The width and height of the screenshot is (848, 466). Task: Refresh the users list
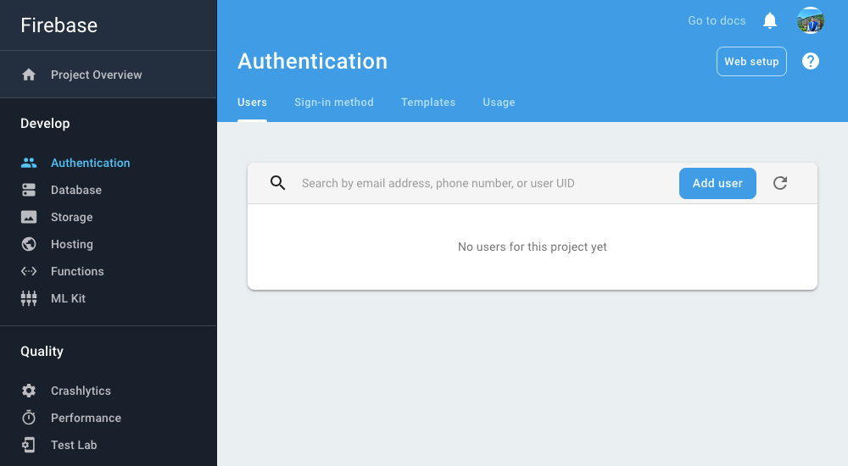click(780, 183)
